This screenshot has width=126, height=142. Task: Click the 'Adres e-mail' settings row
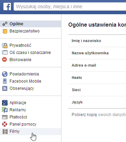point(97,65)
